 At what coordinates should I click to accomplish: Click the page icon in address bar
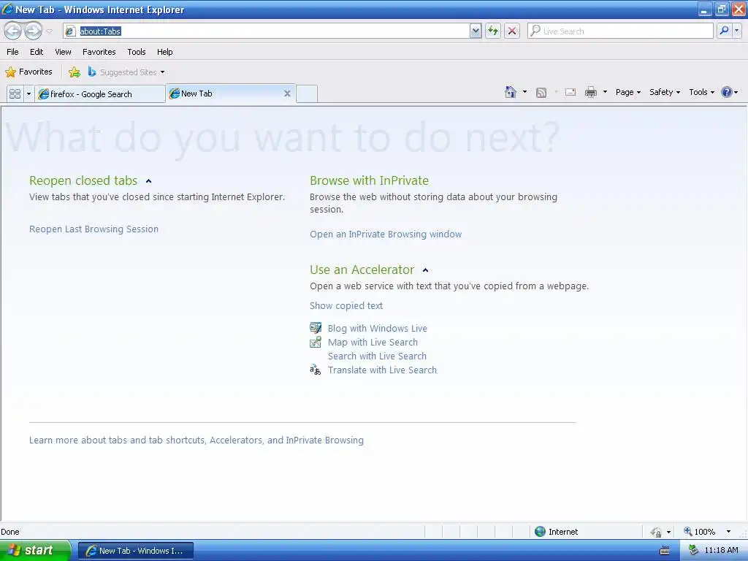(70, 31)
